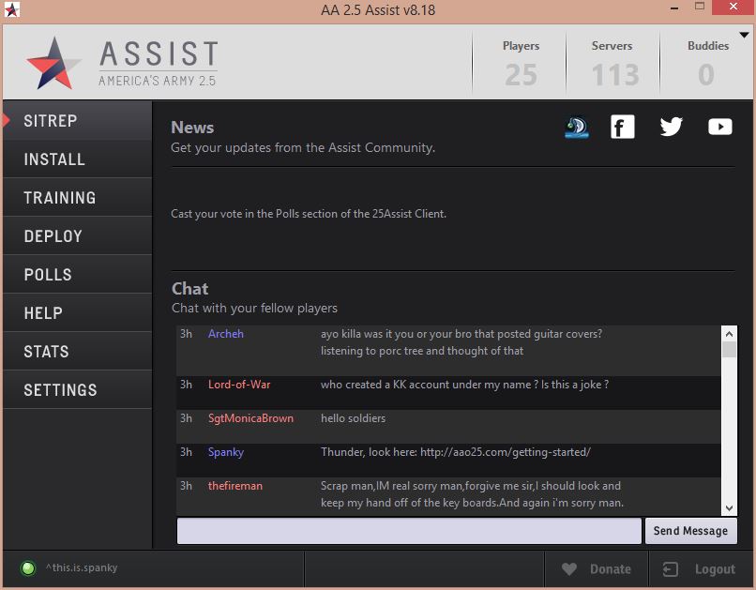Screen dimensions: 756x590
Task: Click the "Cast your vote in the Polls" news text
Action: click(309, 214)
